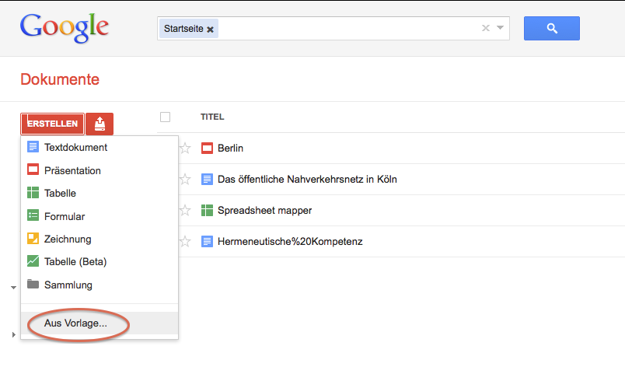Image resolution: width=625 pixels, height=367 pixels.
Task: Collapse the sidebar section with down arrow
Action: tap(13, 288)
